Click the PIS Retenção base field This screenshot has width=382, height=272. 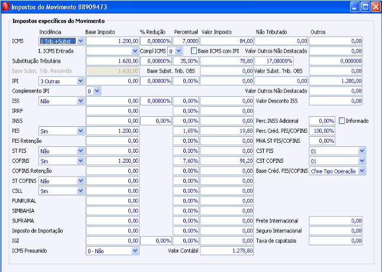(112, 141)
